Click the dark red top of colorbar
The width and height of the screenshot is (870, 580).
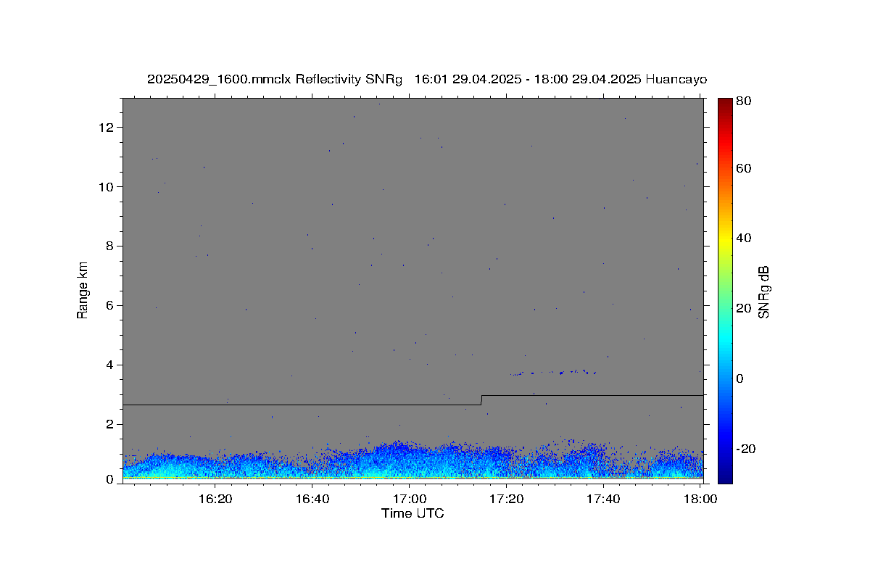725,103
